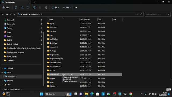Click the Cut scissors icon in toolbar
This screenshot has height=97, width=172.
[16, 8]
